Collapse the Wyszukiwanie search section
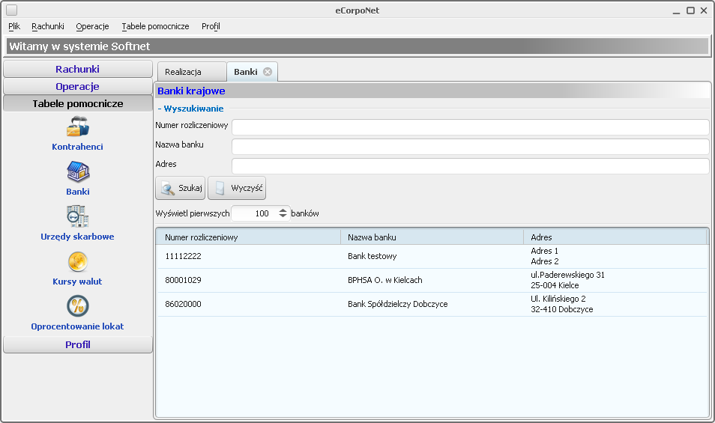 pyautogui.click(x=190, y=109)
